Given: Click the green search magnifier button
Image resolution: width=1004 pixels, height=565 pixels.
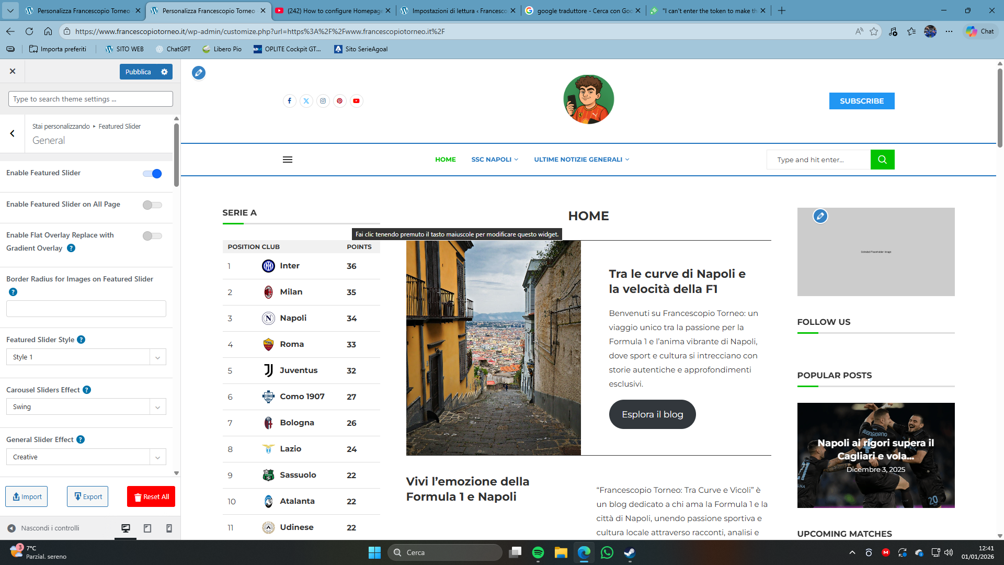Looking at the screenshot, I should [x=882, y=160].
